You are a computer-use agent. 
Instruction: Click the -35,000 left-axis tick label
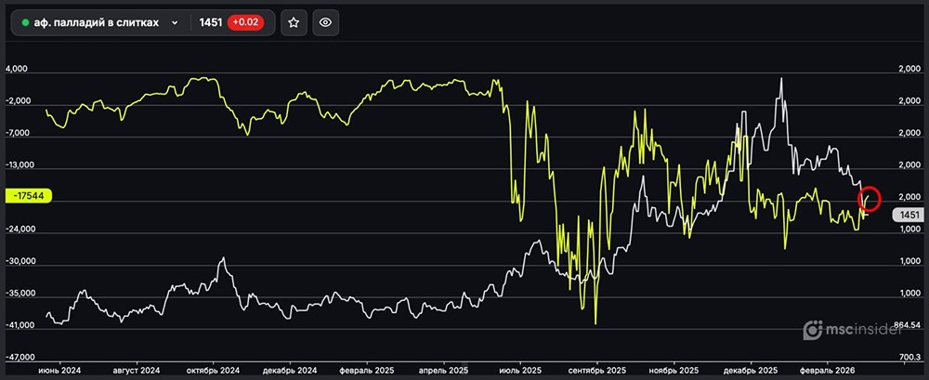[19, 294]
